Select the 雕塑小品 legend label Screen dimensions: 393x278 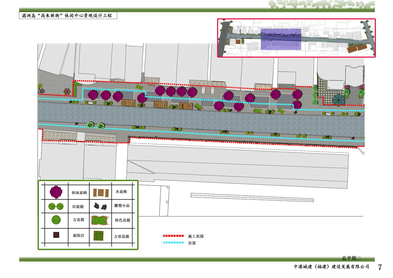(x=122, y=206)
